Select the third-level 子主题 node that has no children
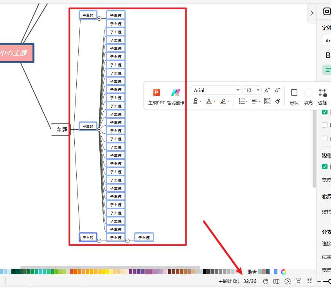The width and height of the screenshot is (331, 288). [x=144, y=237]
